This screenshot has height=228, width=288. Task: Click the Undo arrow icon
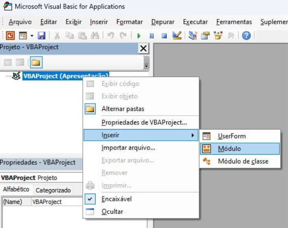click(111, 35)
